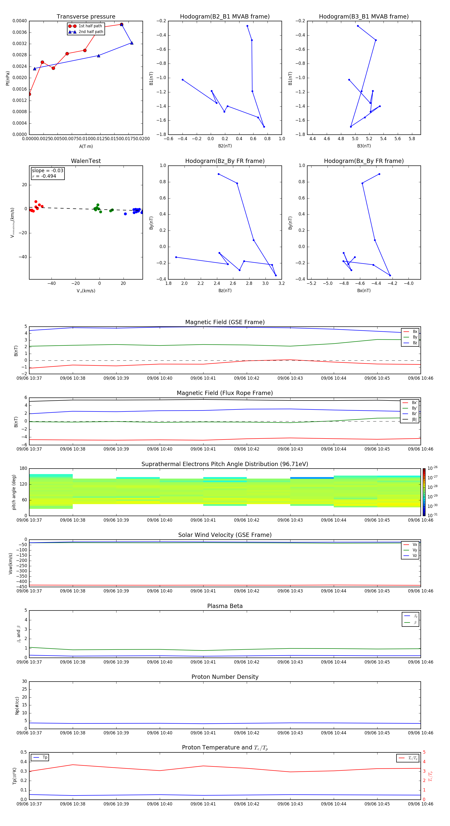Select "By" in the GSE magnetic field legend
The height and width of the screenshot is (826, 450).
click(x=410, y=337)
